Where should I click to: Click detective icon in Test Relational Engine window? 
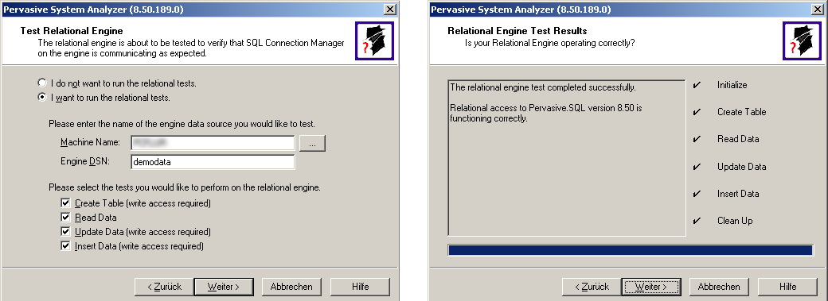[374, 41]
